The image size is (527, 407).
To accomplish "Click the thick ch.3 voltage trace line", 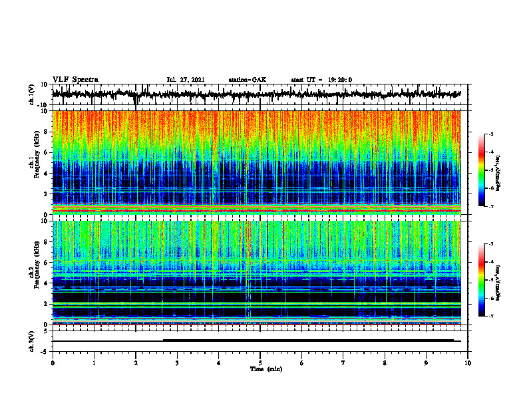I will click(x=308, y=340).
